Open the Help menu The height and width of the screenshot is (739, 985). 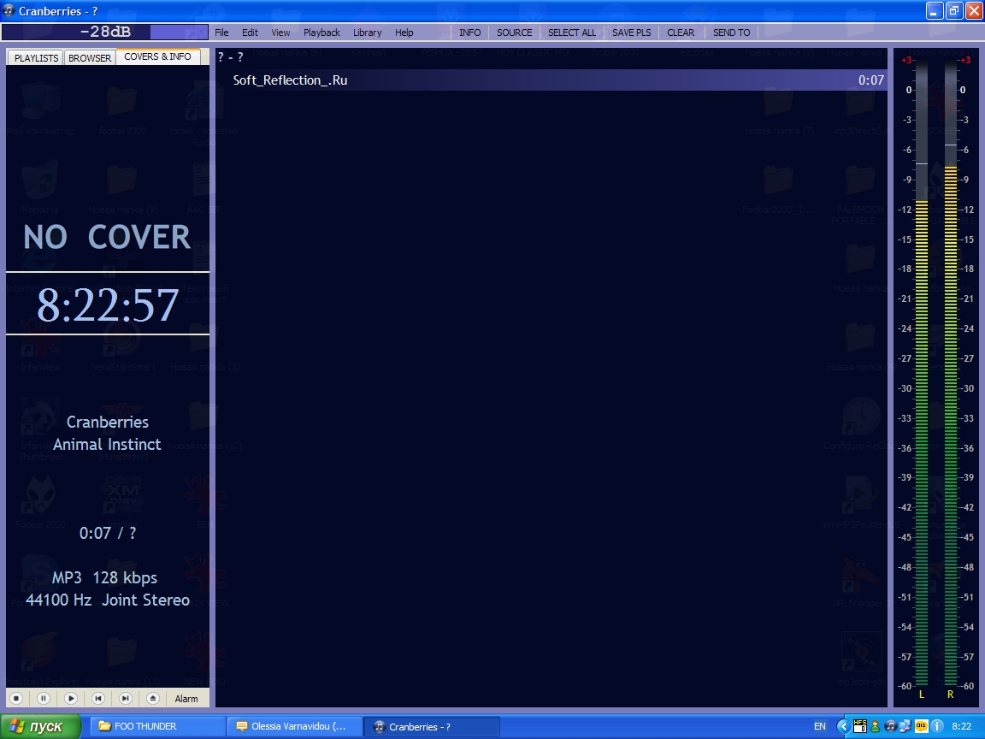[404, 33]
